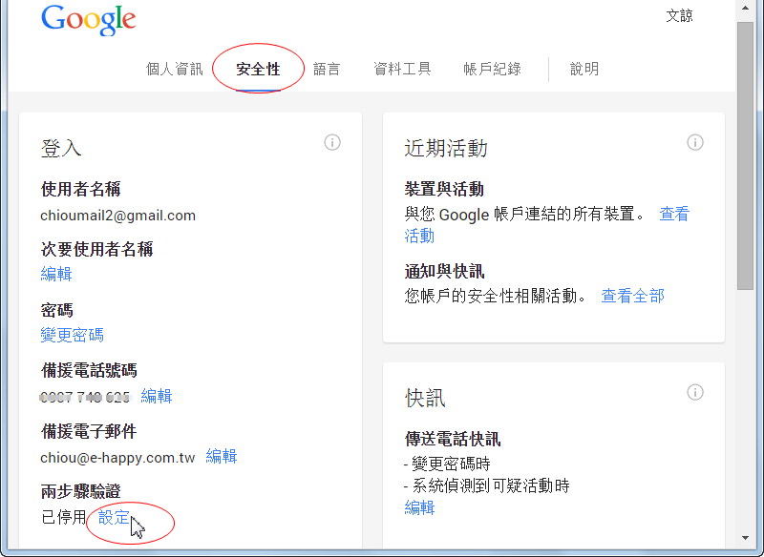Image resolution: width=764 pixels, height=557 pixels.
Task: Open info icon in 登入 card
Action: pyautogui.click(x=332, y=142)
